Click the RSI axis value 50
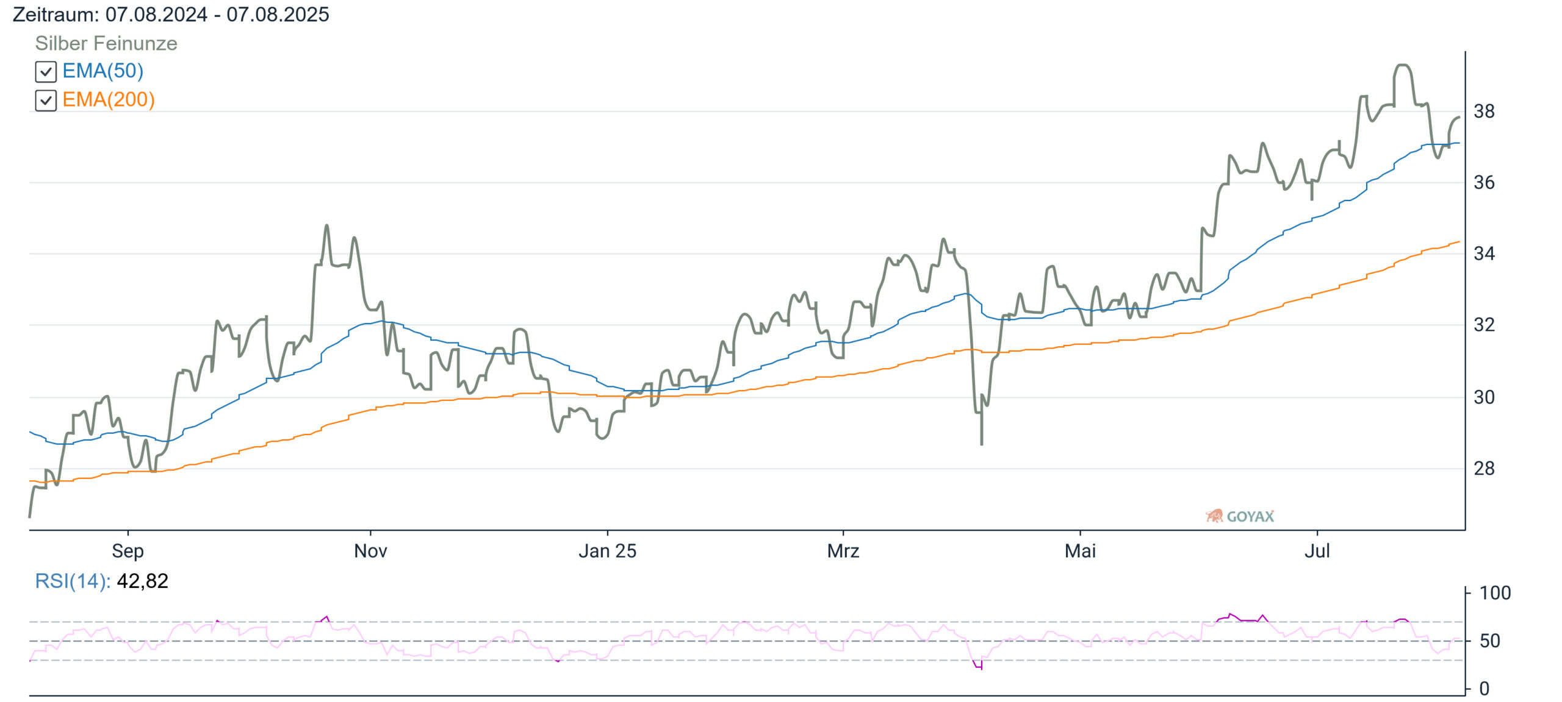The height and width of the screenshot is (702, 1562). click(1490, 641)
